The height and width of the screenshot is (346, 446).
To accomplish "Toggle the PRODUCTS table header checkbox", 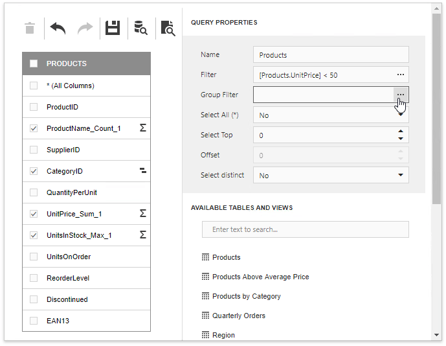I will coord(34,63).
